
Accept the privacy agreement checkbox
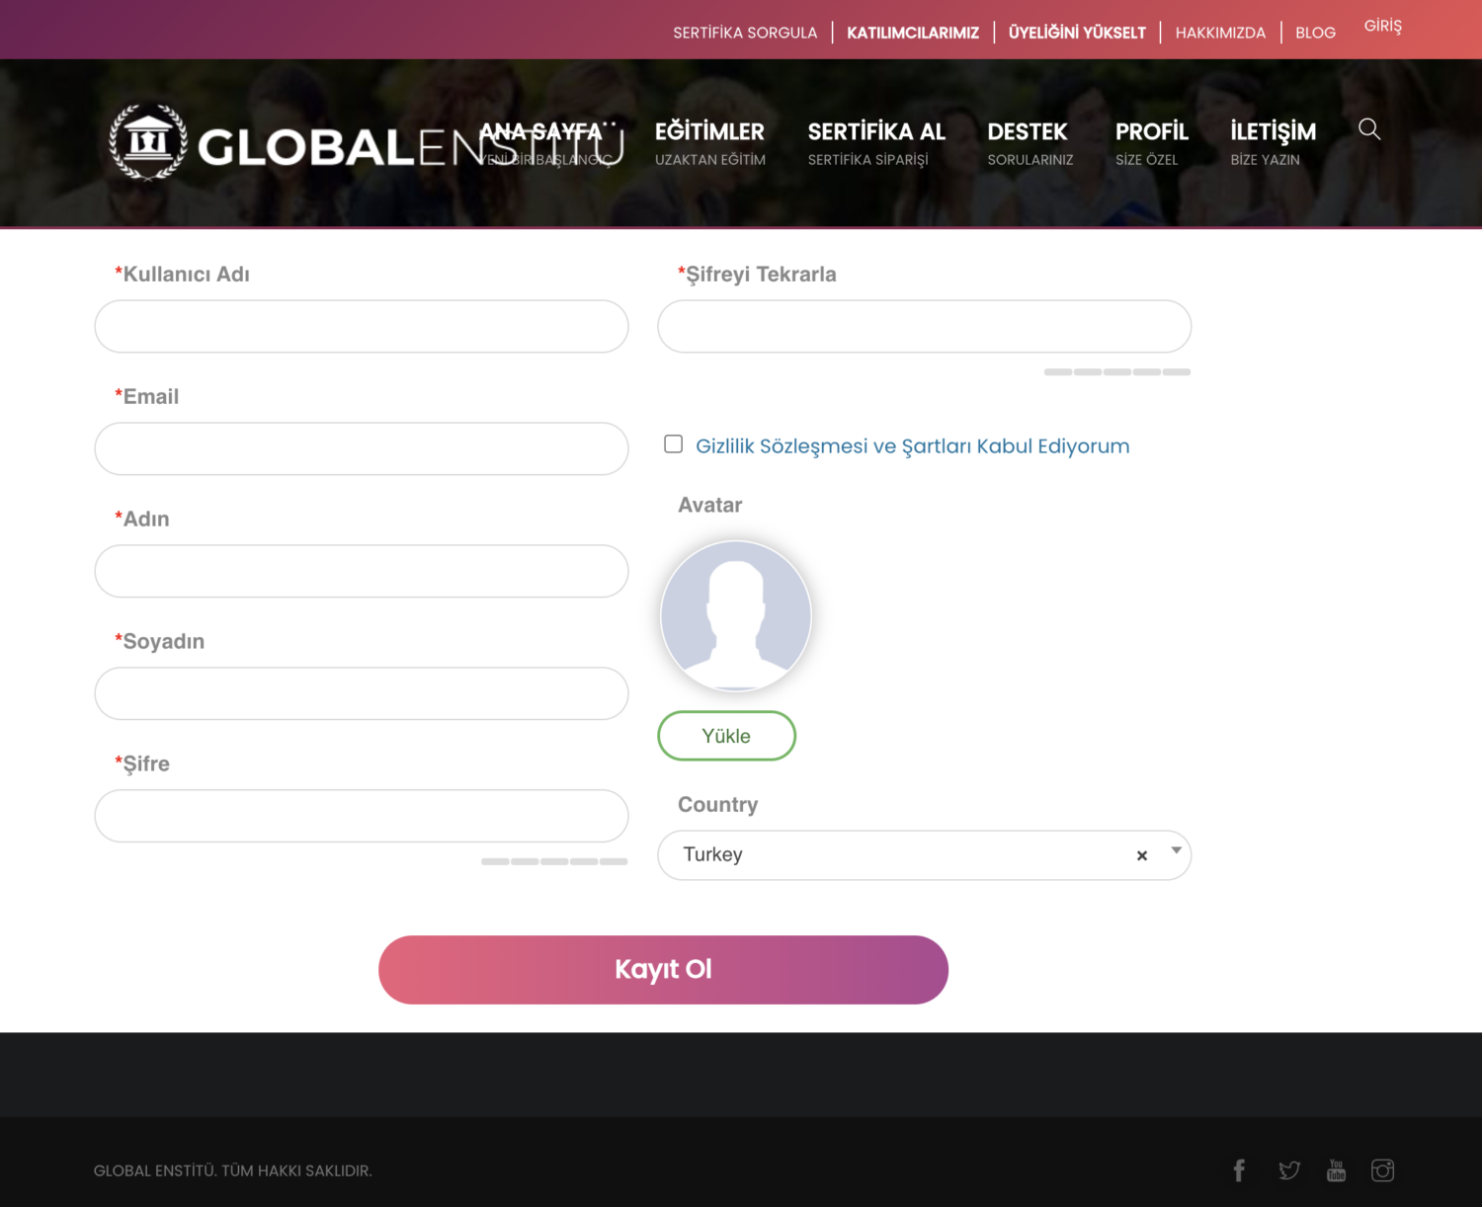click(674, 444)
